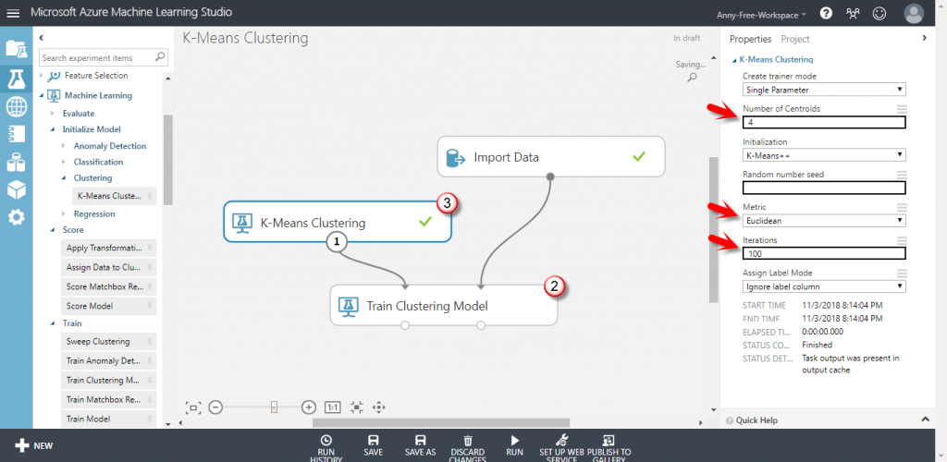Open the Anny-Free-Workspace selector dropdown
Screen dimensions: 947x462
pyautogui.click(x=761, y=15)
